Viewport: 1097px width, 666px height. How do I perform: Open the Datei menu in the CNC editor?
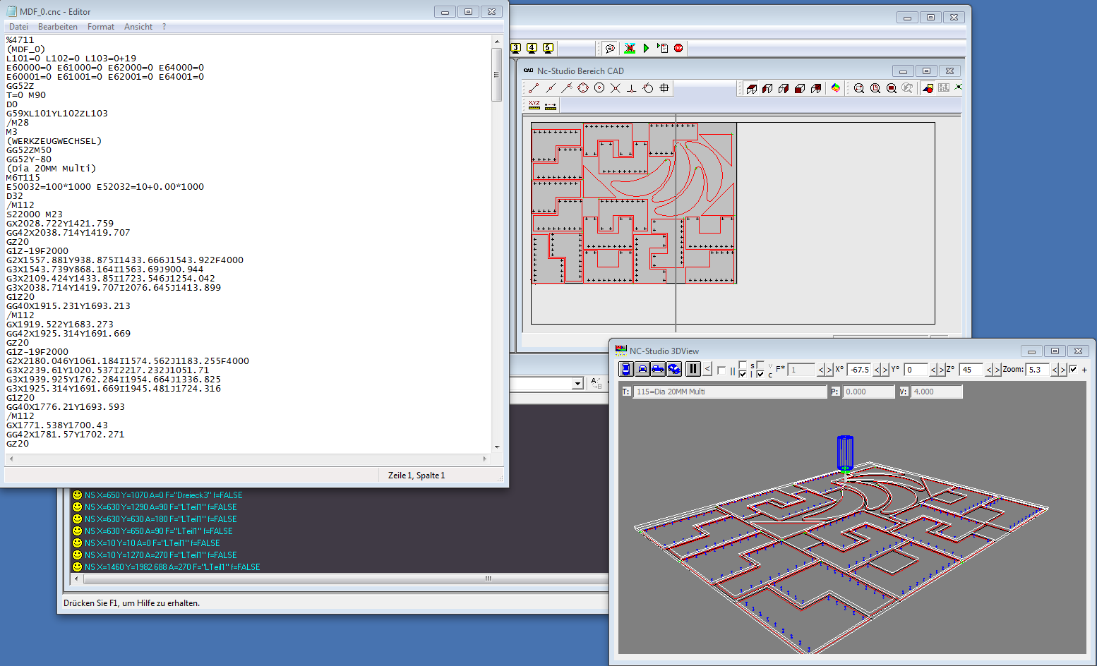tap(18, 26)
